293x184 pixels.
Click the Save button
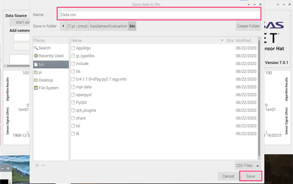250,176
